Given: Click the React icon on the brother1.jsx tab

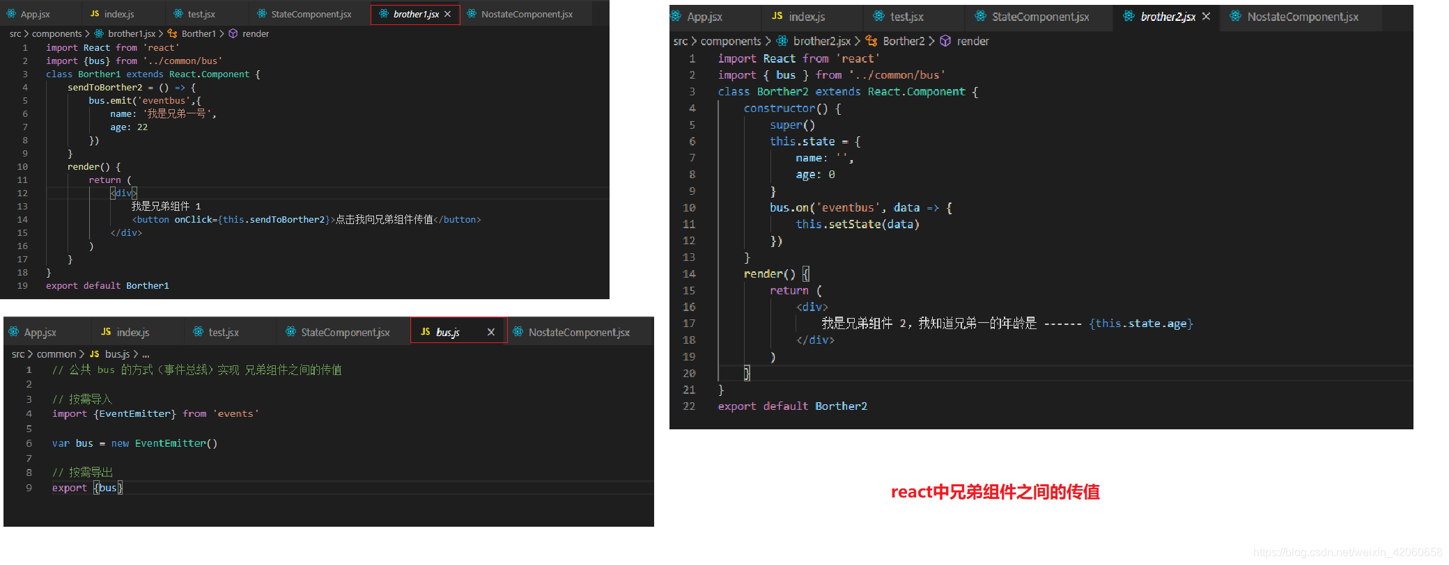Looking at the screenshot, I should 384,14.
